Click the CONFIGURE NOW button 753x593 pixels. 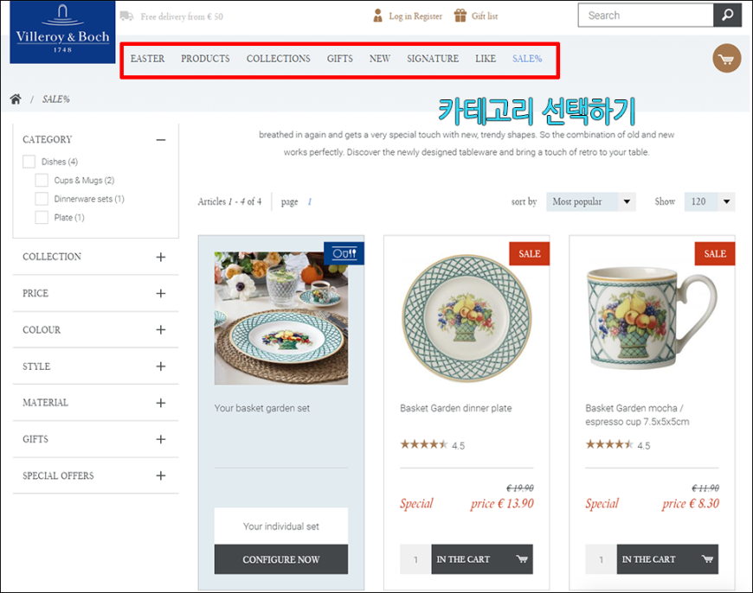coord(281,559)
